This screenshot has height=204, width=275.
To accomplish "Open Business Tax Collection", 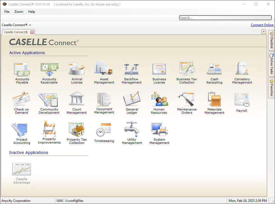I will pos(187,73).
